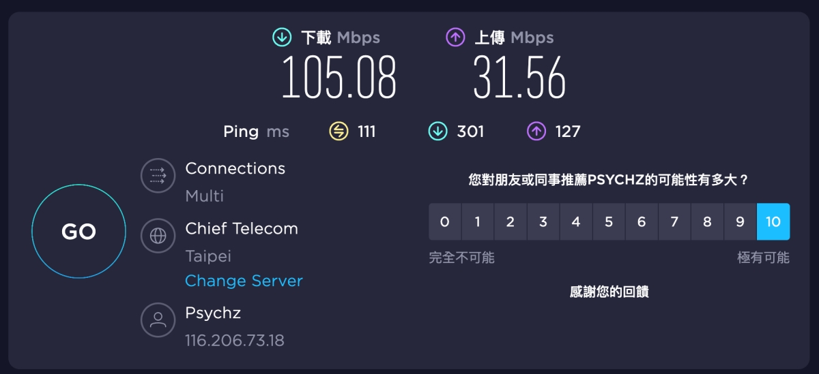Choose rating 3 on the scale

(543, 222)
